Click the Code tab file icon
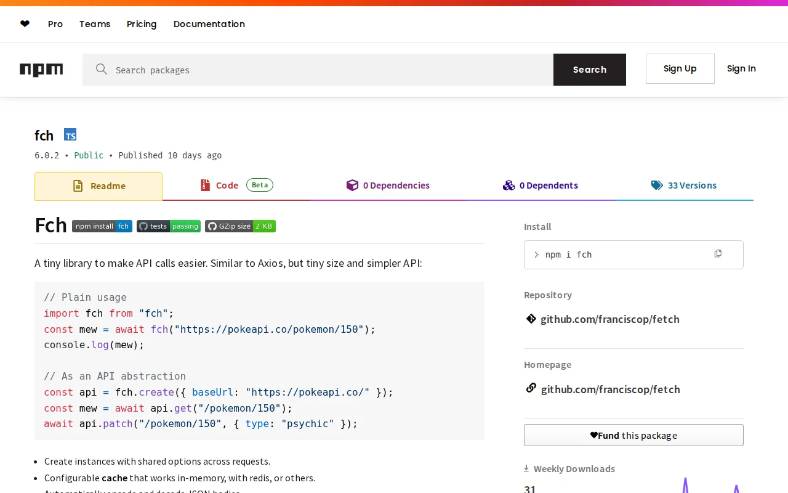This screenshot has width=788, height=493. 205,185
